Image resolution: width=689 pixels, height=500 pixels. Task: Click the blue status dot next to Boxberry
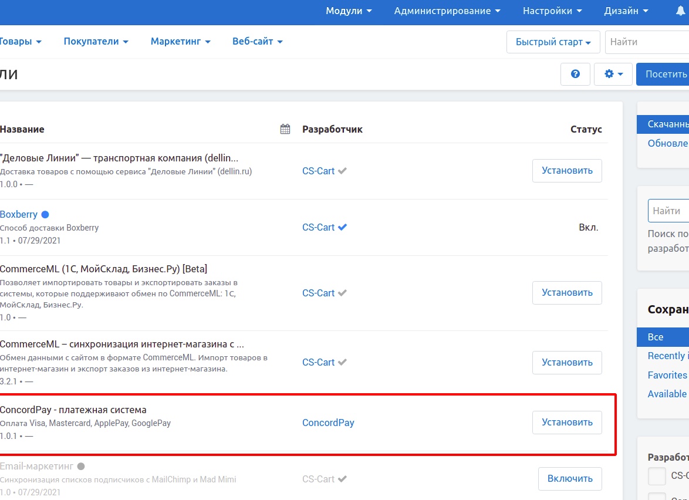click(45, 214)
